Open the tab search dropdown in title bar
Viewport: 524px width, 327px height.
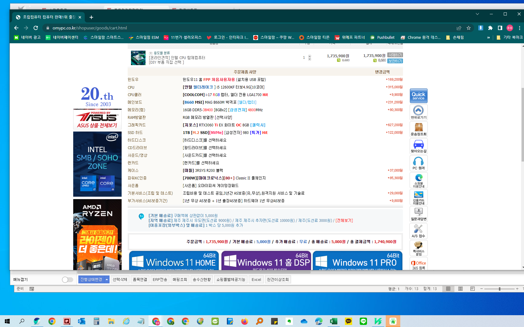(x=477, y=14)
